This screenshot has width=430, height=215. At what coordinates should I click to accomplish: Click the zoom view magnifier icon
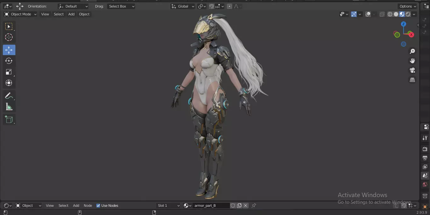pyautogui.click(x=412, y=51)
